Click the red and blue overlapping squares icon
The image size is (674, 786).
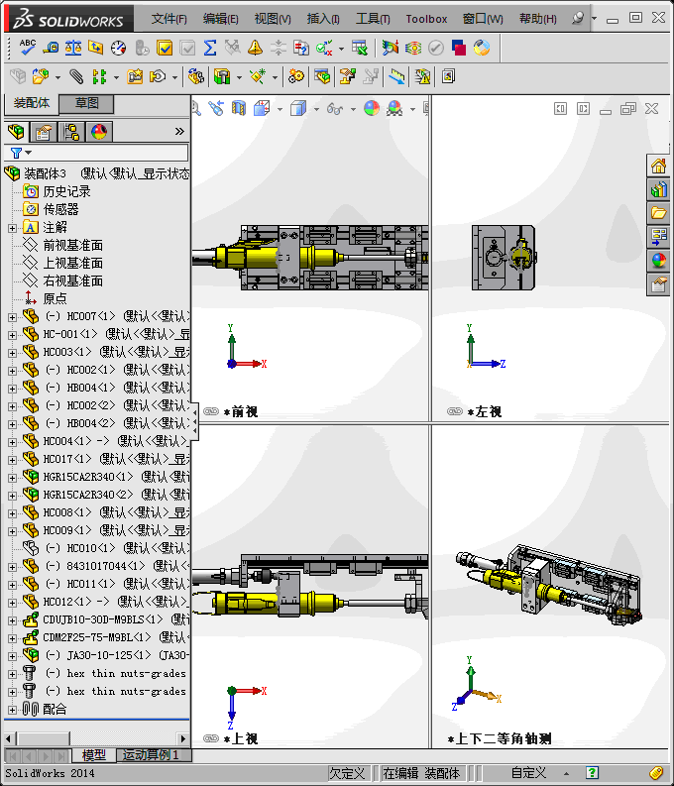pos(459,48)
